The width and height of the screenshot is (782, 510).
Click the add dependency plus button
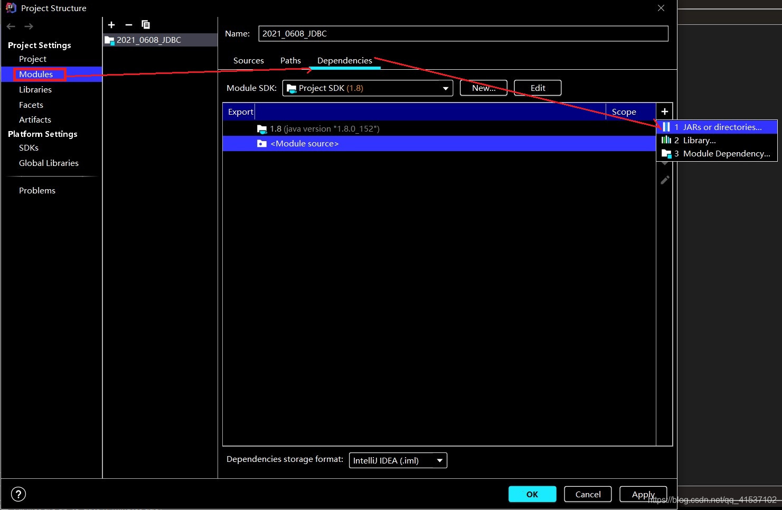(x=665, y=112)
